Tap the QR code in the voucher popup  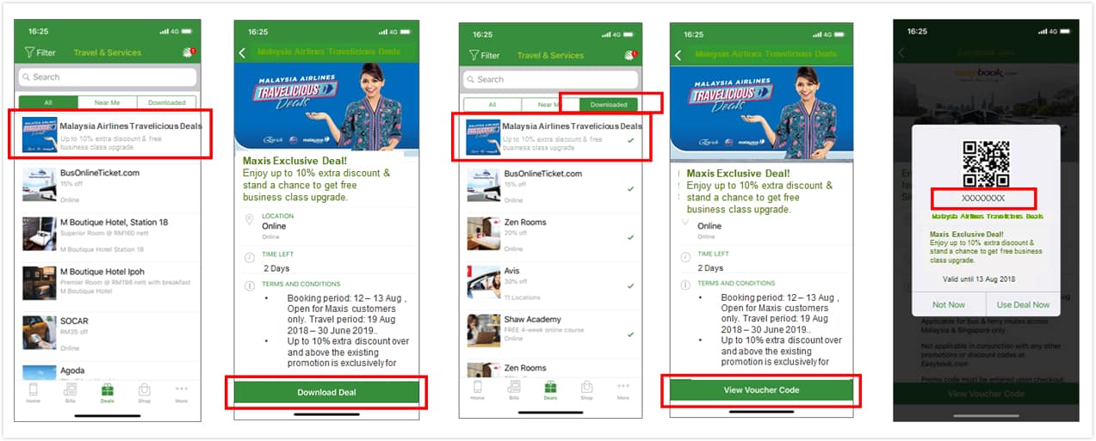pos(986,163)
